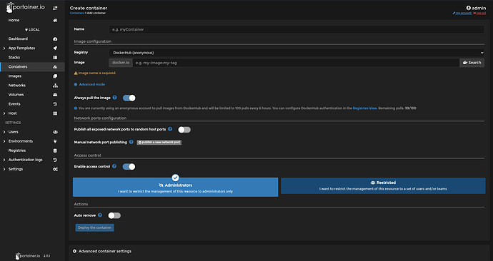Click the Search image button
Image resolution: width=493 pixels, height=261 pixels.
[x=472, y=63]
